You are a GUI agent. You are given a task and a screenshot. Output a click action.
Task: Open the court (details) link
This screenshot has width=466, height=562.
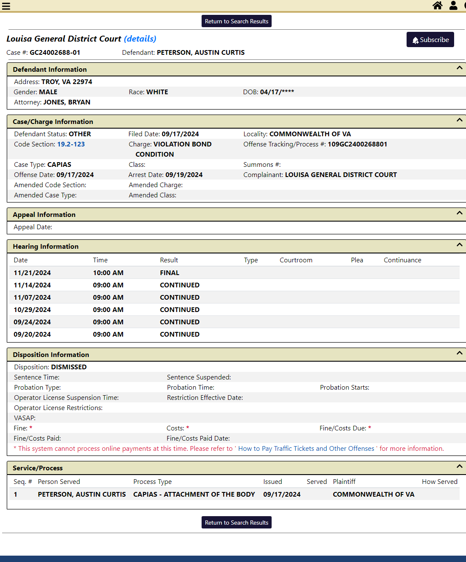(140, 39)
